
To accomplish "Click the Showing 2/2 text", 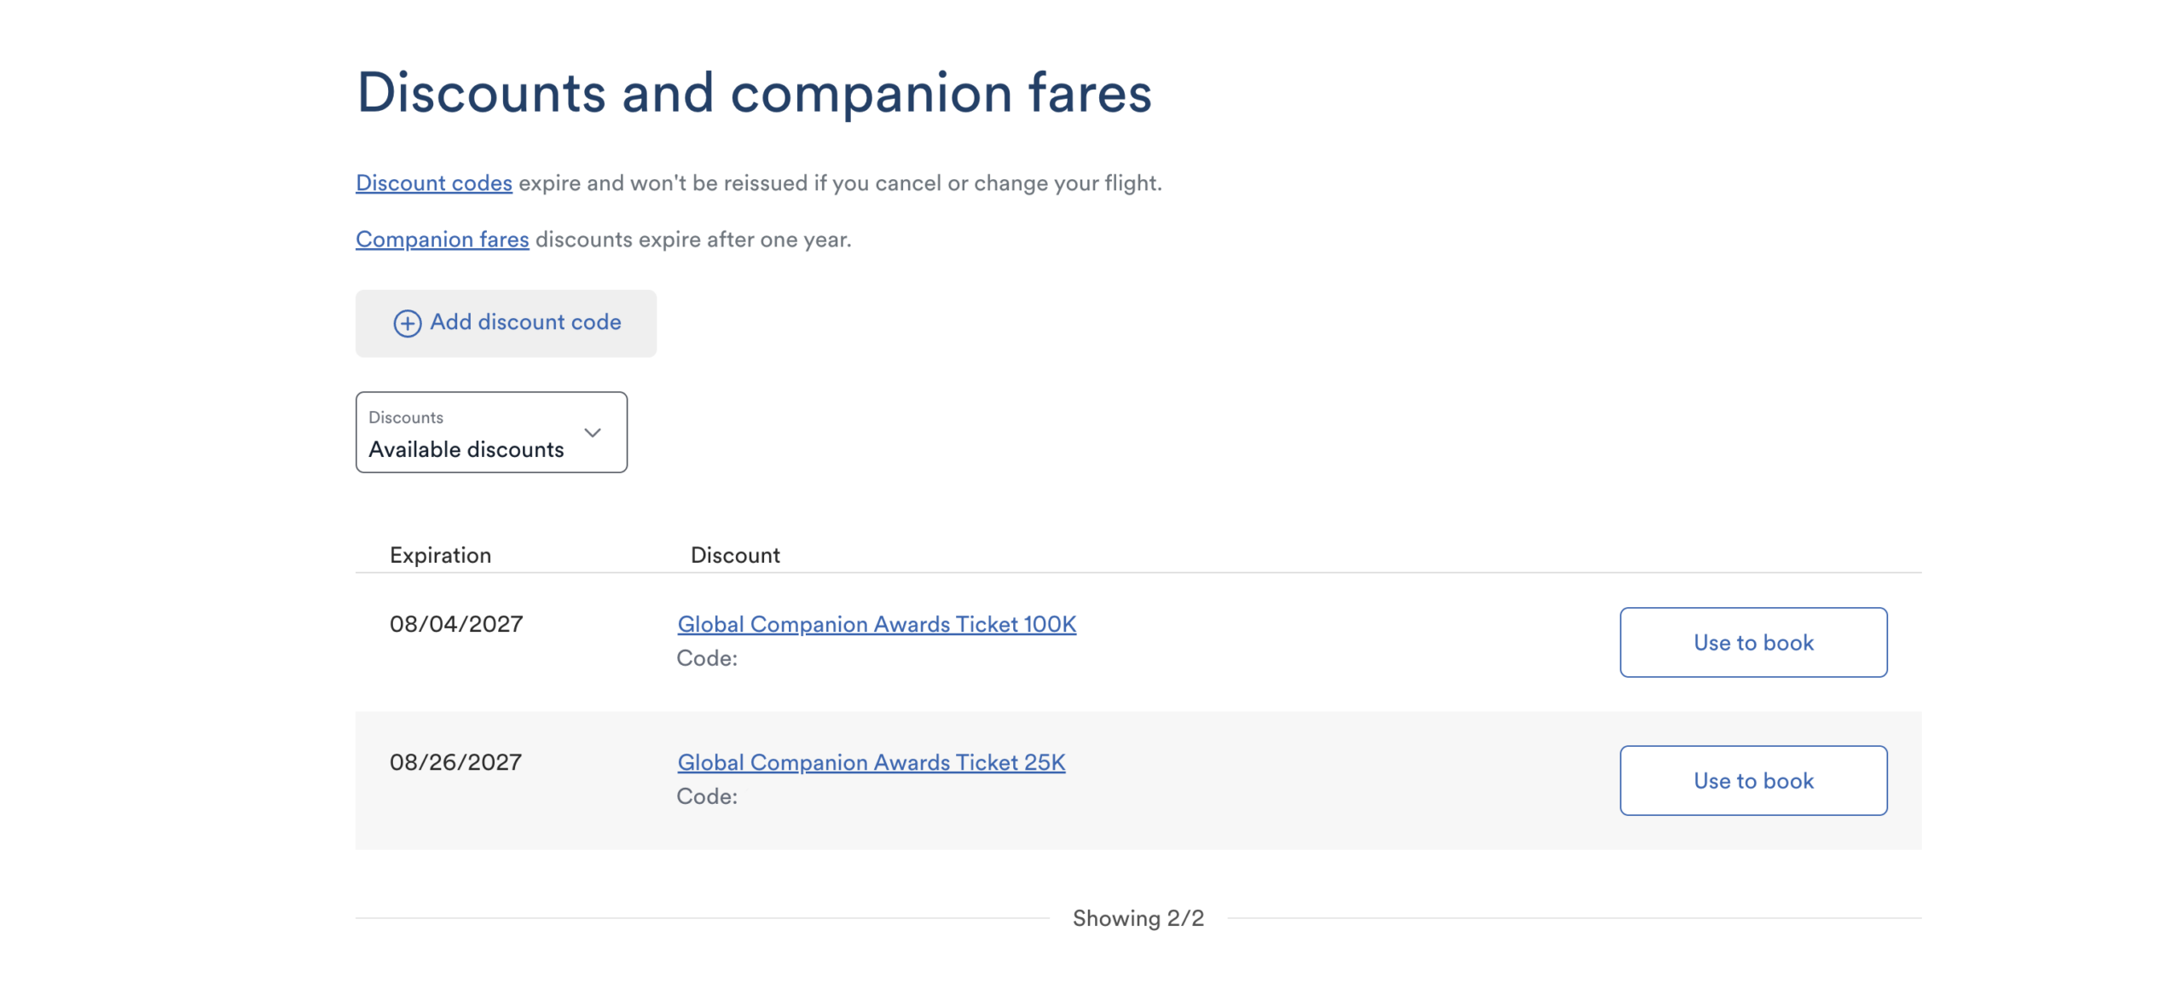I will [x=1138, y=917].
